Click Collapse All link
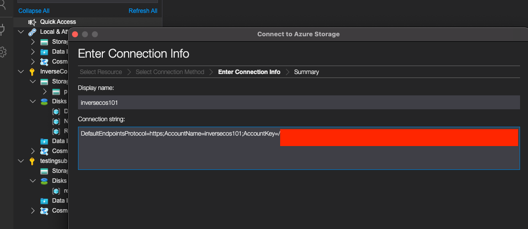Viewport: 528px width, 229px height. (x=34, y=11)
